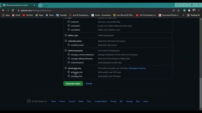Open the tab search dropdown arrow
Viewport: 202px width, 113px height.
[x=178, y=5]
